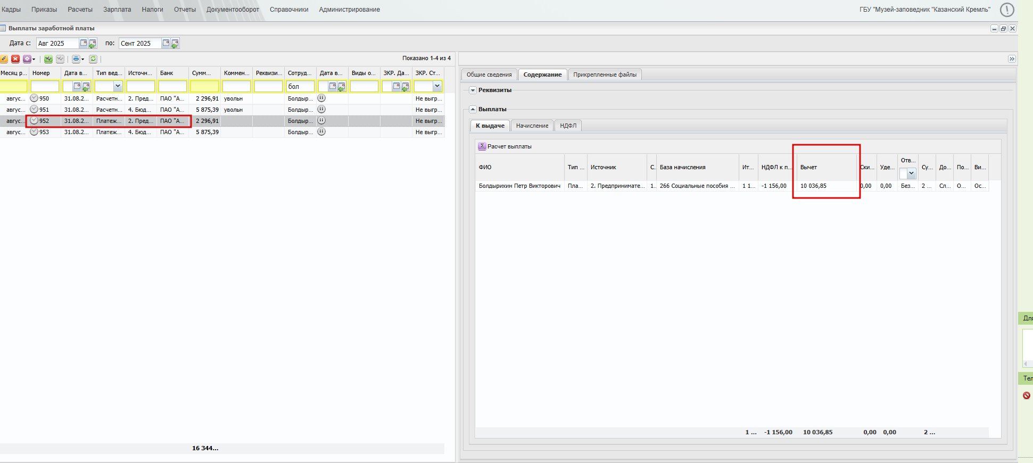Image resolution: width=1033 pixels, height=463 pixels.
Task: Click green-arrow calendar icon next to Авг 2025
Action: [92, 44]
